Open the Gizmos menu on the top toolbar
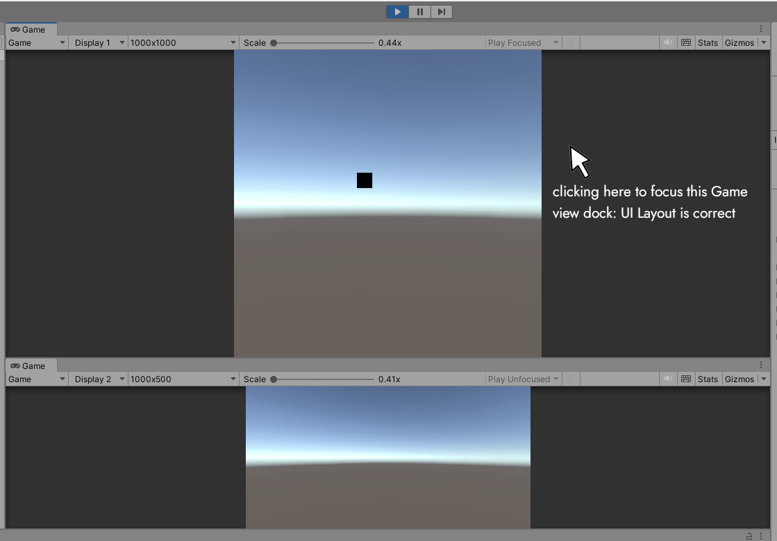The width and height of the screenshot is (777, 541). [740, 42]
